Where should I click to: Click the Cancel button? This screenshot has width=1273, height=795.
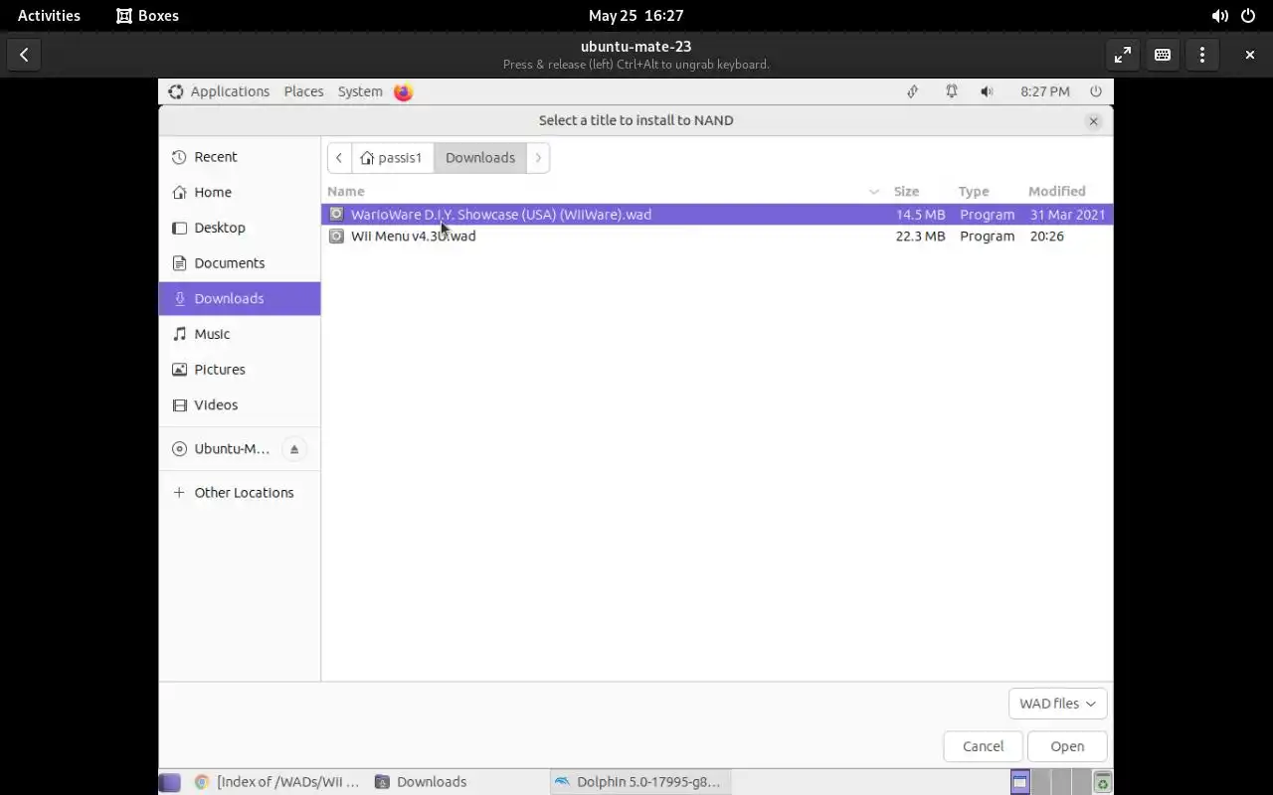[983, 746]
